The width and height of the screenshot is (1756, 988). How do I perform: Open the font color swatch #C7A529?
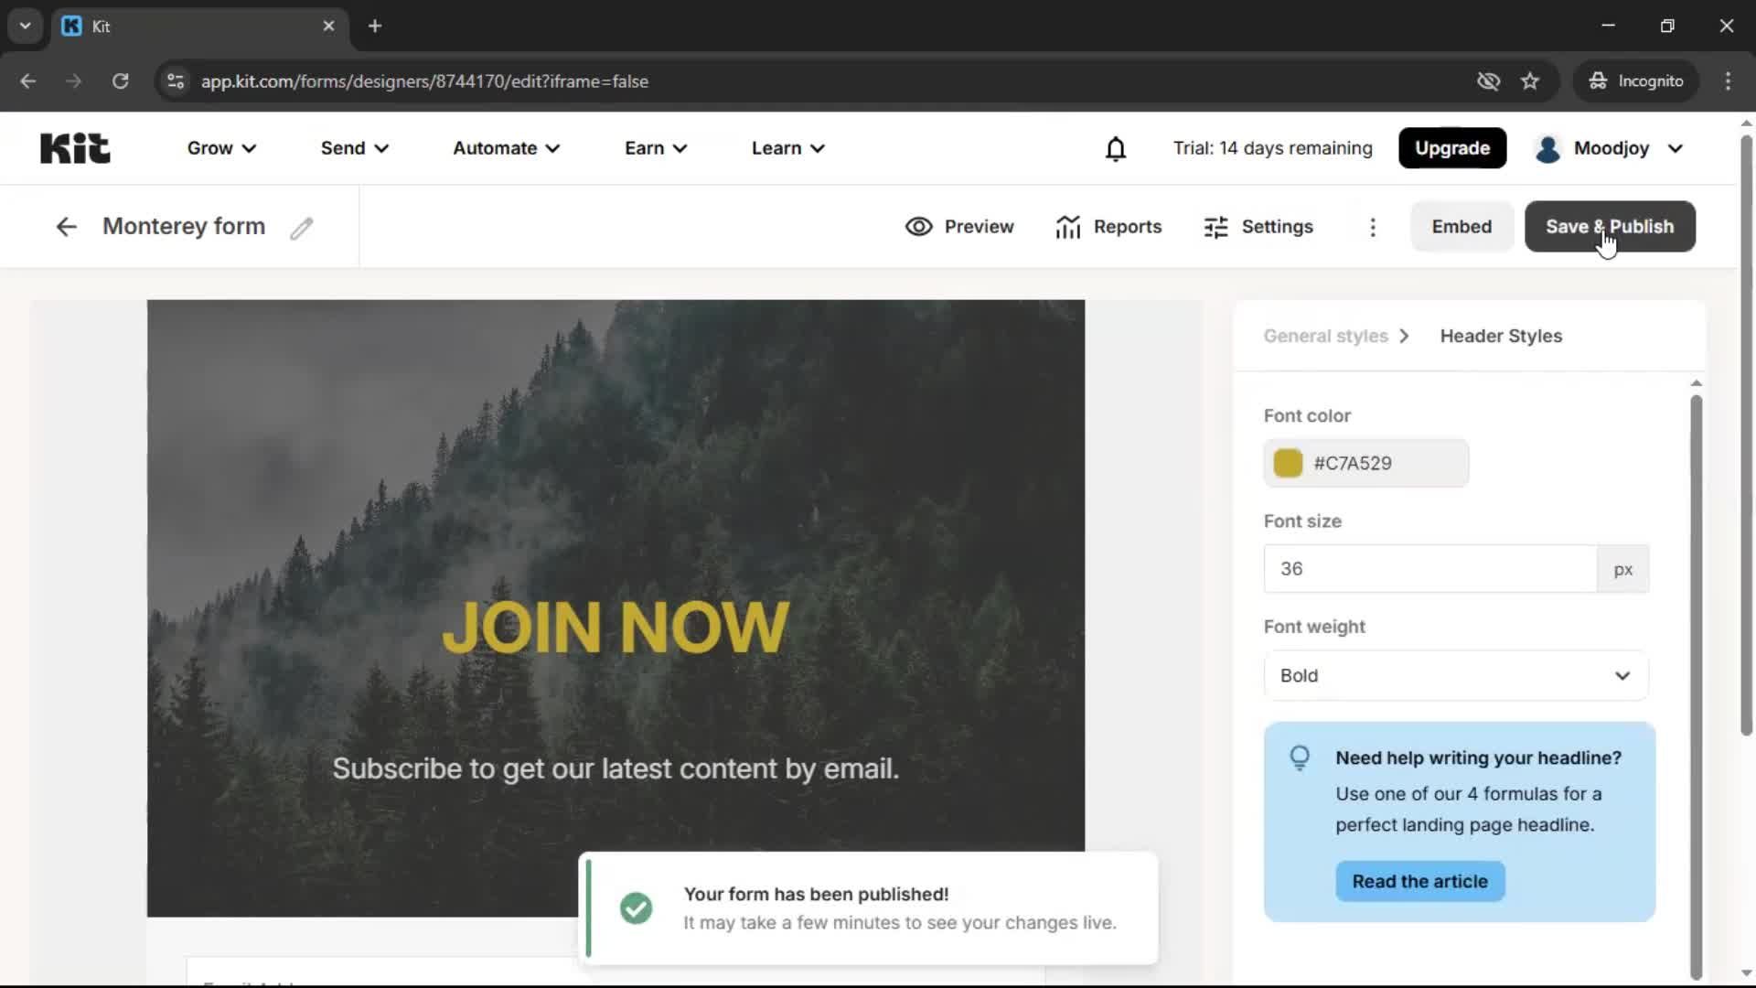pyautogui.click(x=1287, y=463)
